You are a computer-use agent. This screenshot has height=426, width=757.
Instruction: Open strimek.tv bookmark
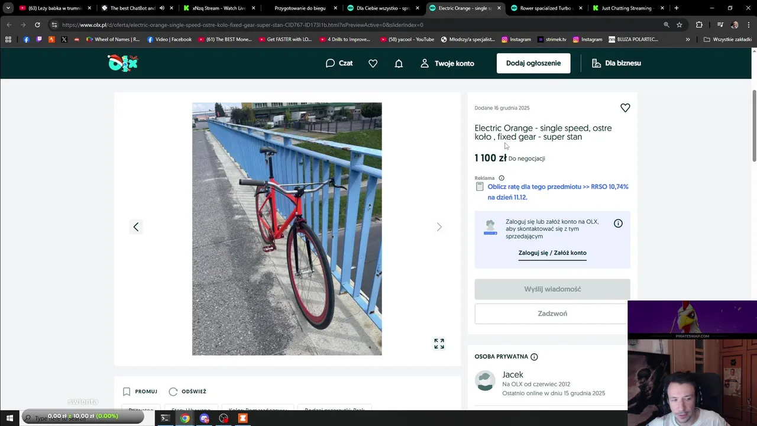click(x=552, y=40)
